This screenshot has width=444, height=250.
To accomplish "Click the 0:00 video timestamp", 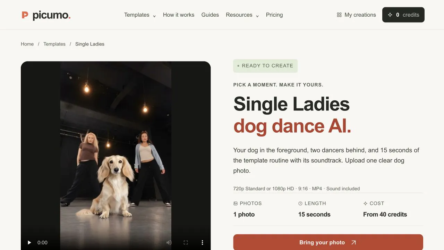I will (42, 243).
